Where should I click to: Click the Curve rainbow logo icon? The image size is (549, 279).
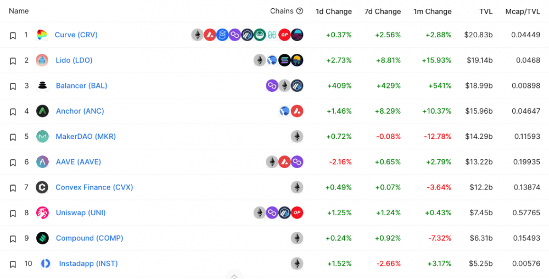point(42,35)
